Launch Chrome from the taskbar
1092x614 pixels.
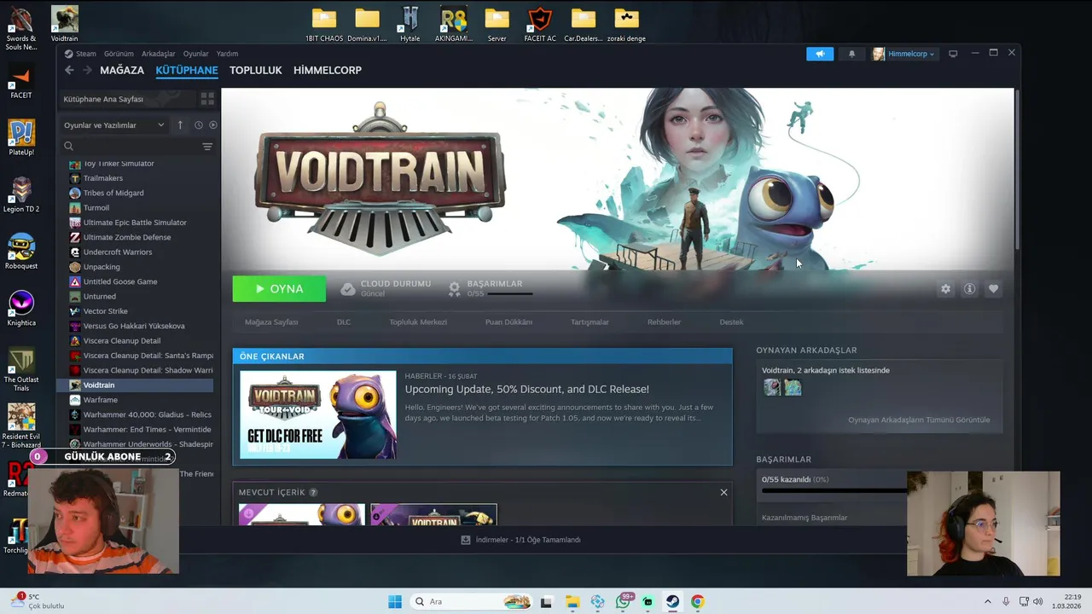click(698, 601)
